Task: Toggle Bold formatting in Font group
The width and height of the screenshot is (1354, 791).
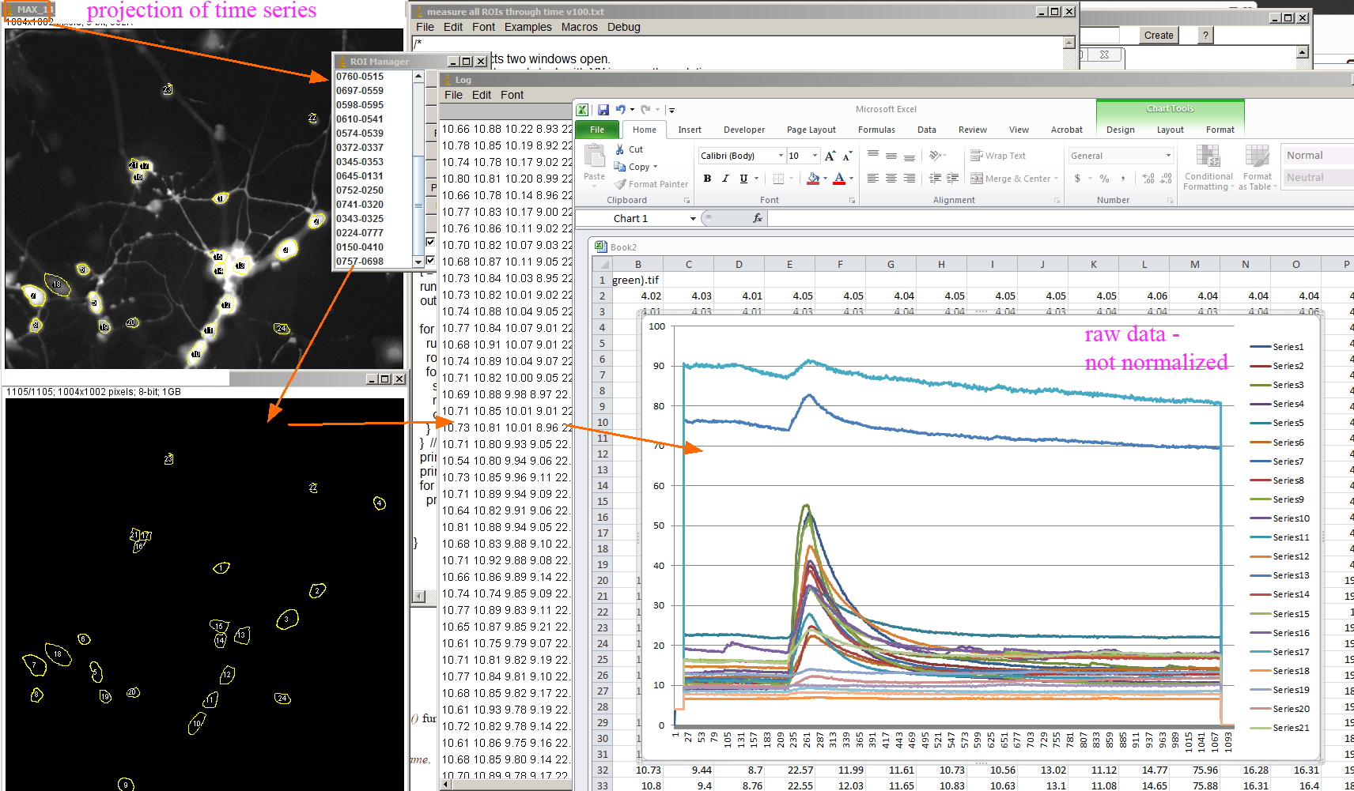Action: (707, 179)
